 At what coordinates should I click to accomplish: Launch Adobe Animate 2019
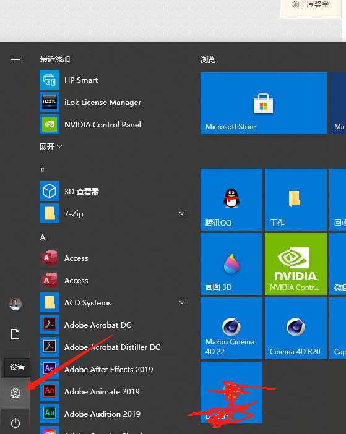click(x=102, y=392)
